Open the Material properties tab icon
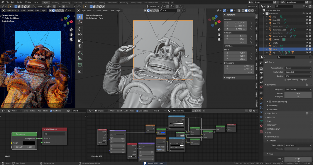313x165 pixels. 261,126
